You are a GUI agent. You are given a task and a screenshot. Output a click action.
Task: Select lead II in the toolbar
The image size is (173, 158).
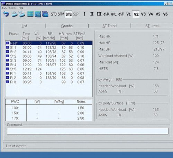(x=92, y=14)
